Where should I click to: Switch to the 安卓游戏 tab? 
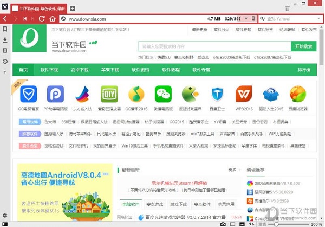click(x=154, y=204)
